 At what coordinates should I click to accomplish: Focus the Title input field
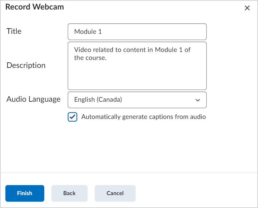tap(137, 32)
